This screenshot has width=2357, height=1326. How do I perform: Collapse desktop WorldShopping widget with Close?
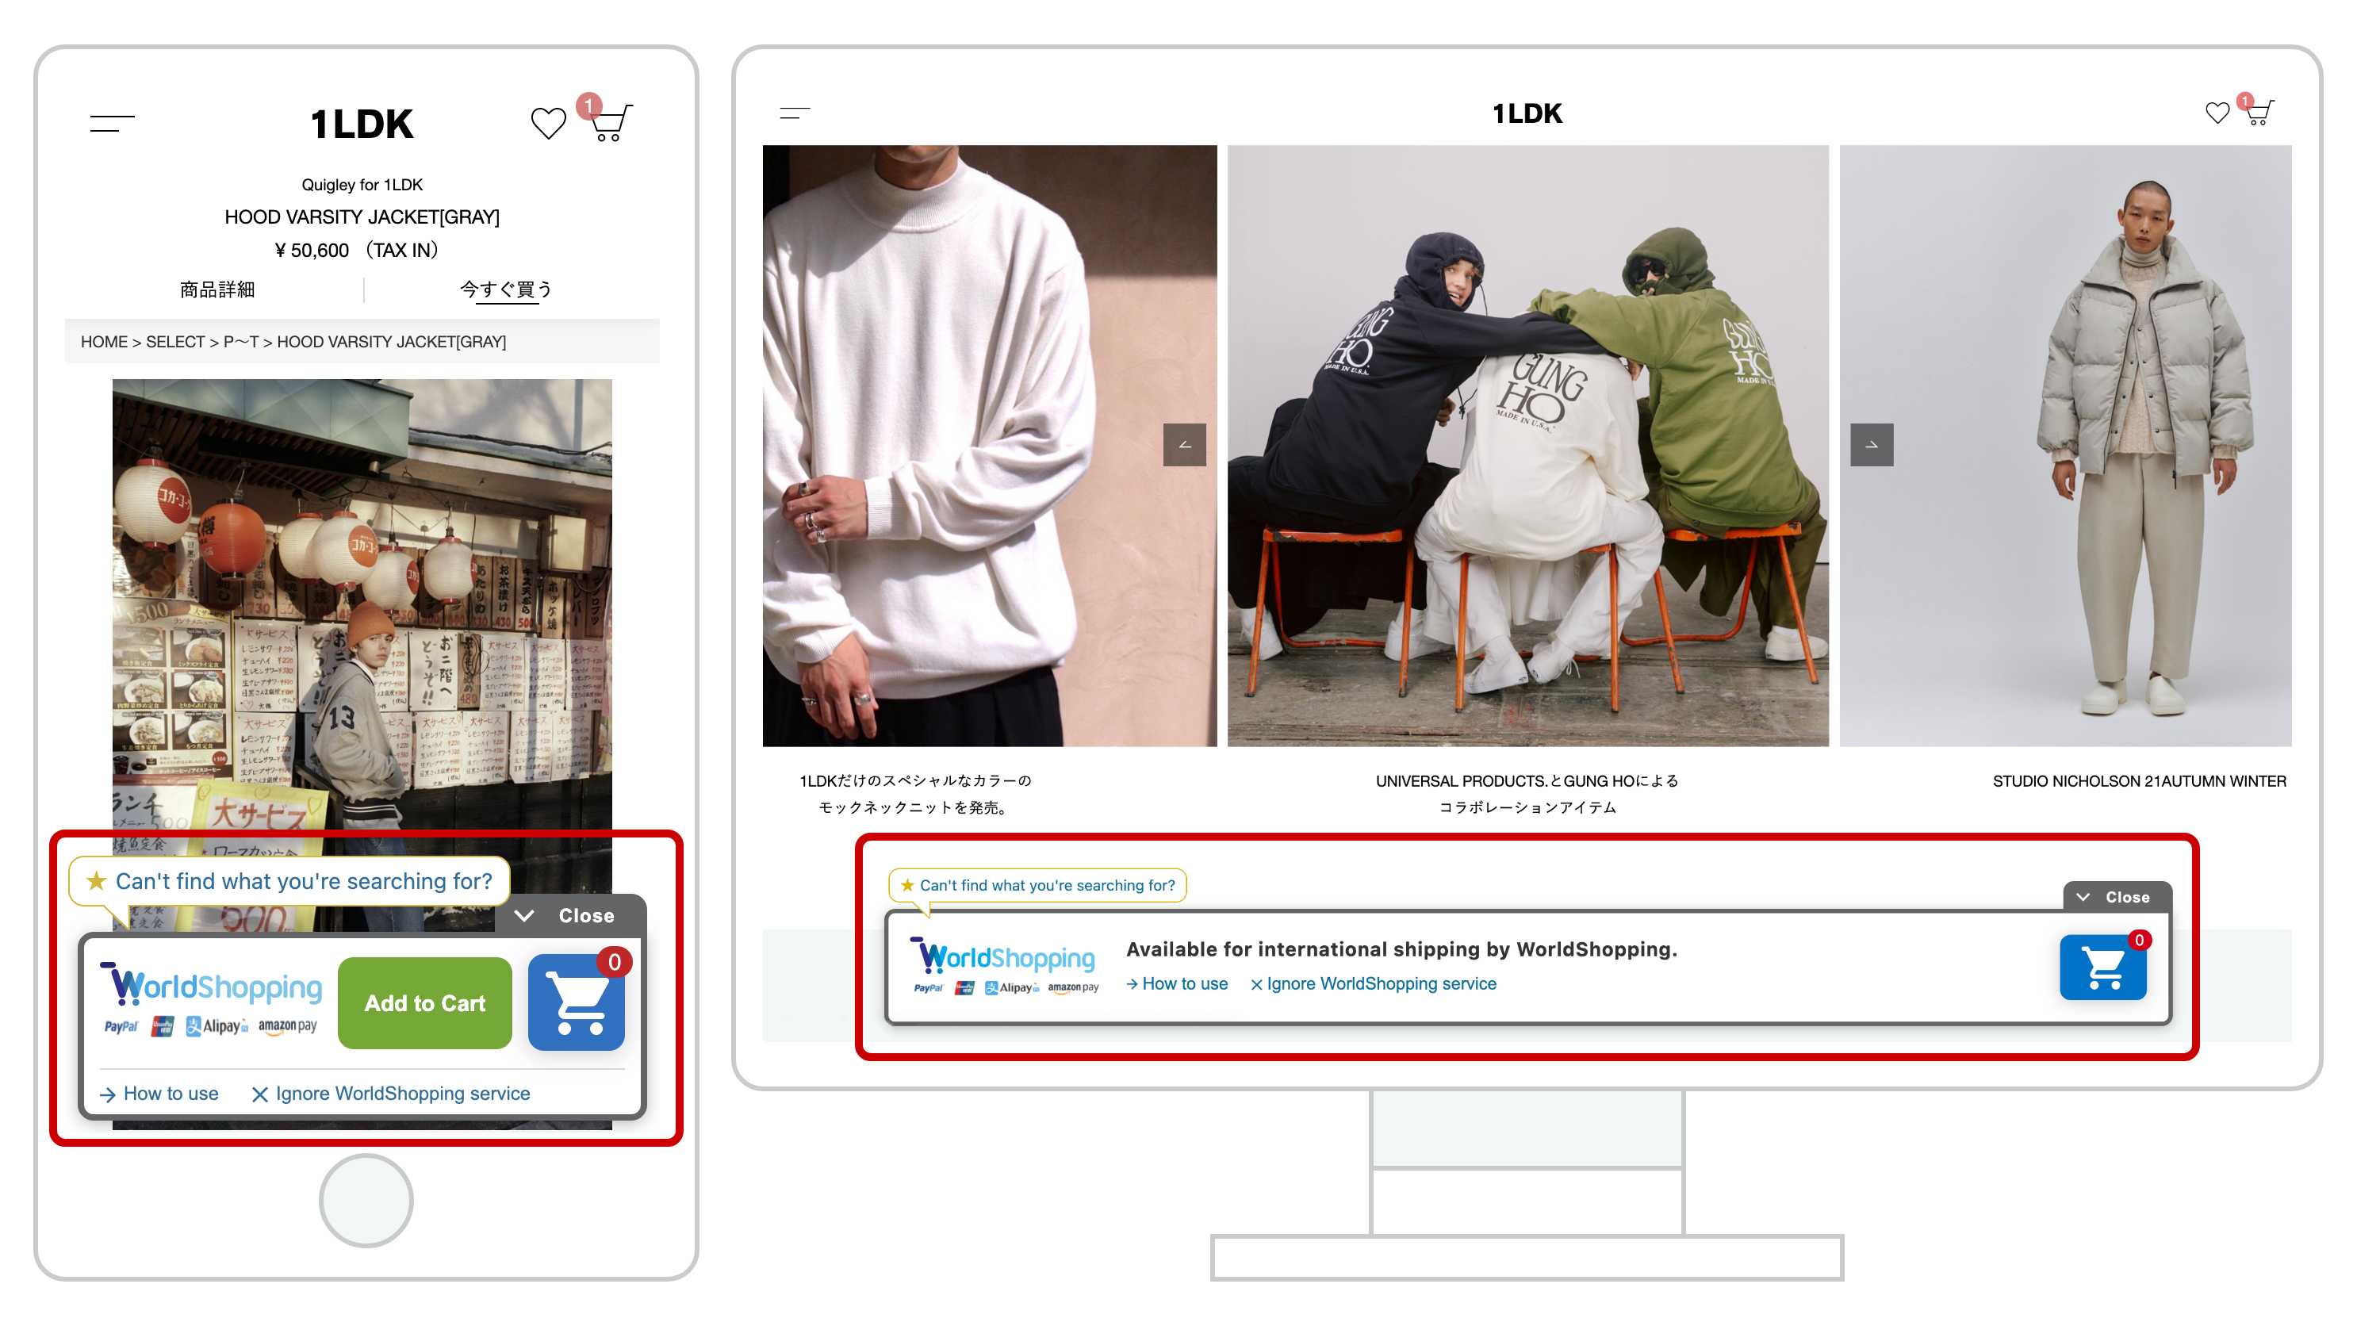(2117, 897)
